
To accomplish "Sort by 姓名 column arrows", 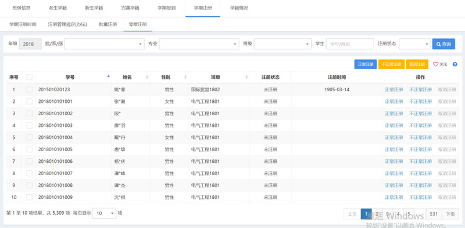I will (147, 77).
